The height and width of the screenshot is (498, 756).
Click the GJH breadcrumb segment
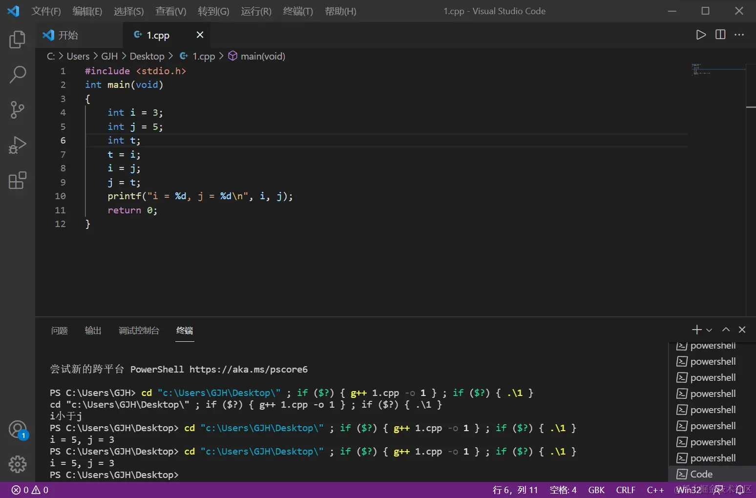click(x=109, y=56)
